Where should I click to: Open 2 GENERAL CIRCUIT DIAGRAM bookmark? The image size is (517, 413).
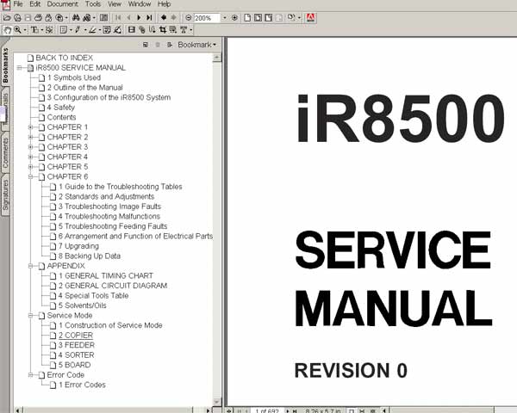tap(113, 286)
